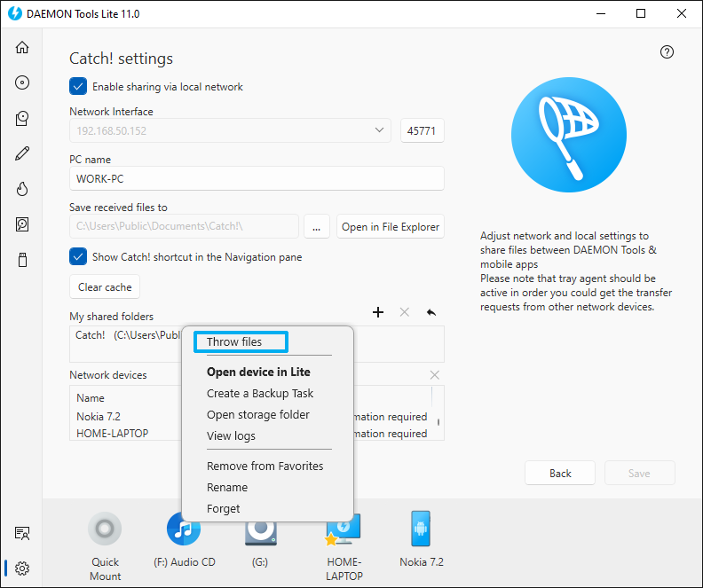Select Open storage folder menu item
The height and width of the screenshot is (588, 703).
[x=257, y=415]
